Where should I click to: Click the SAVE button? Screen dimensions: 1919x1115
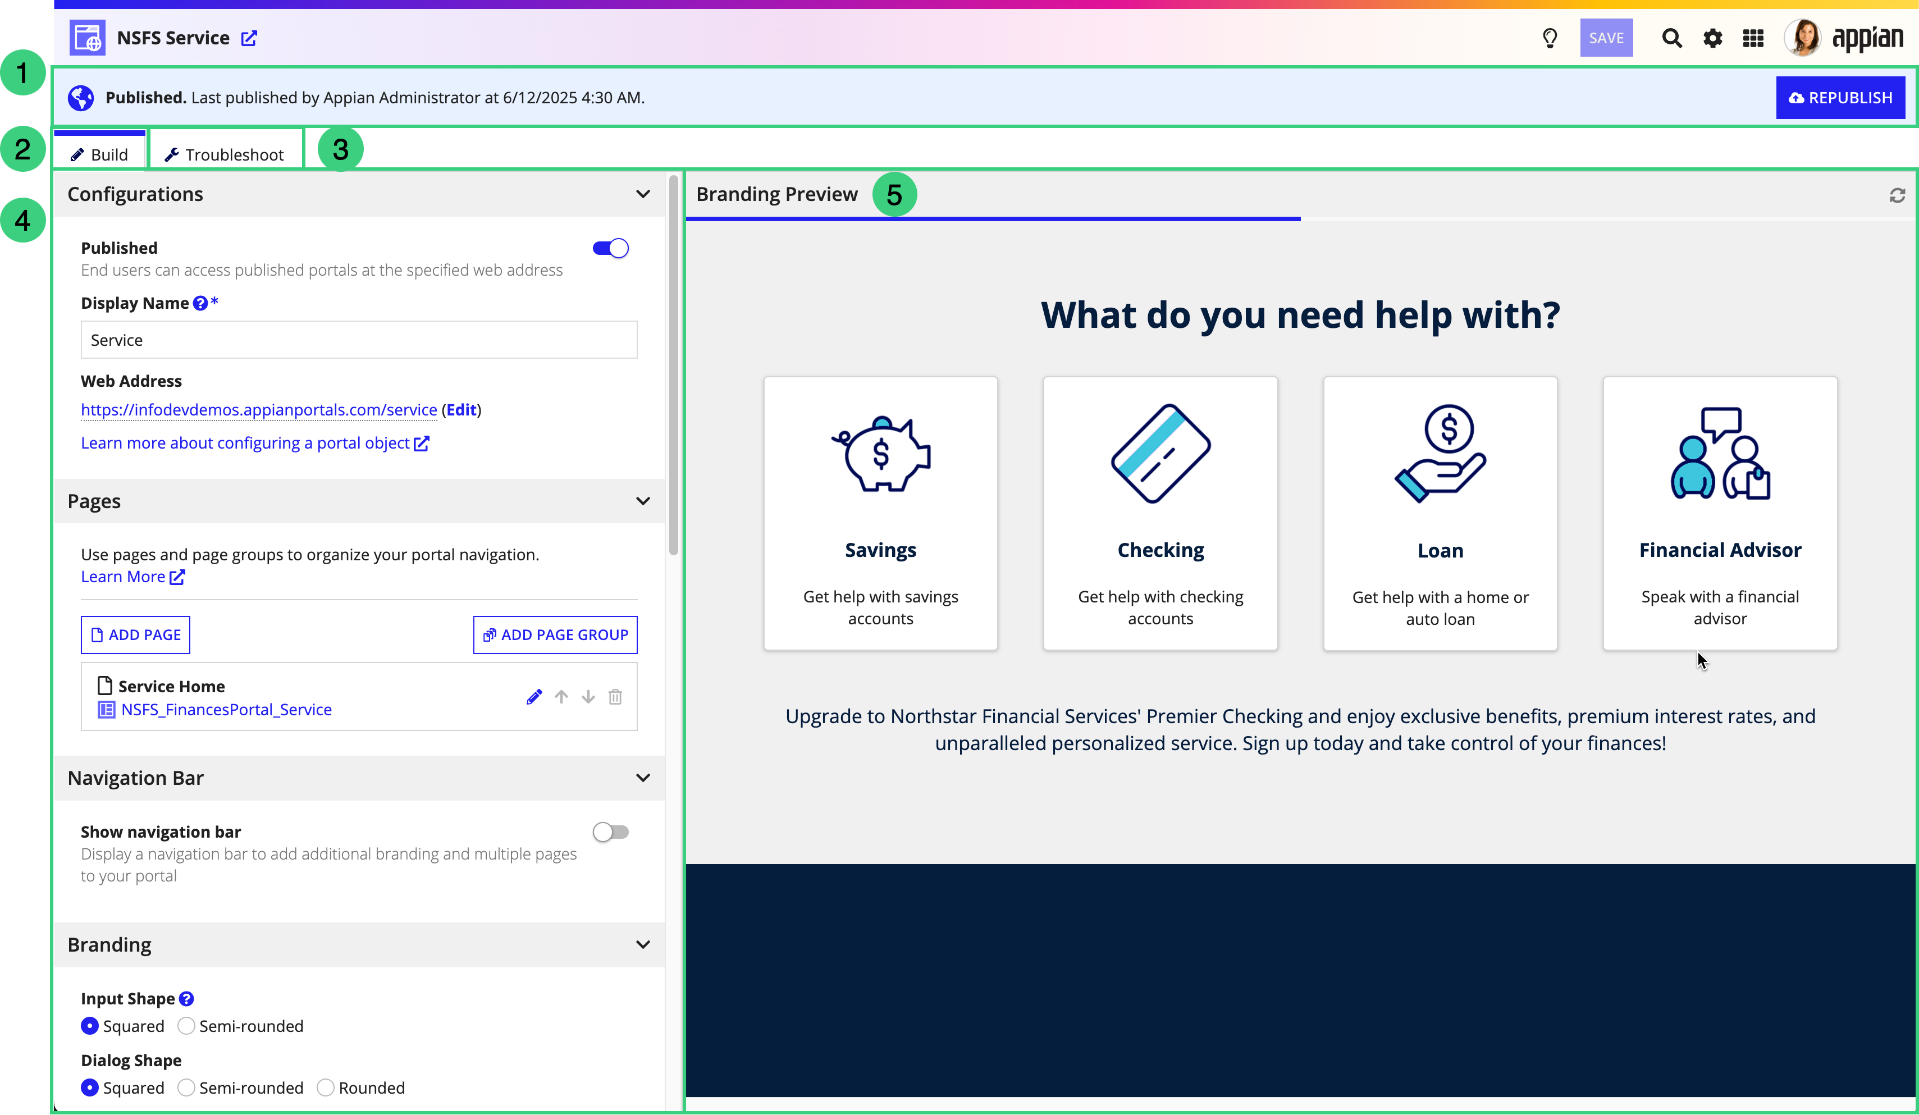tap(1606, 38)
